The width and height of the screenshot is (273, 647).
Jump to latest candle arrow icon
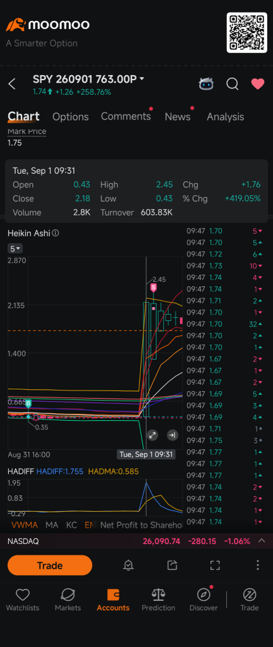click(x=173, y=435)
